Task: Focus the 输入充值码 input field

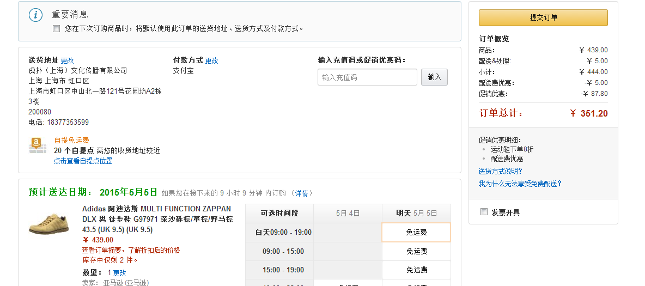Action: coord(367,77)
